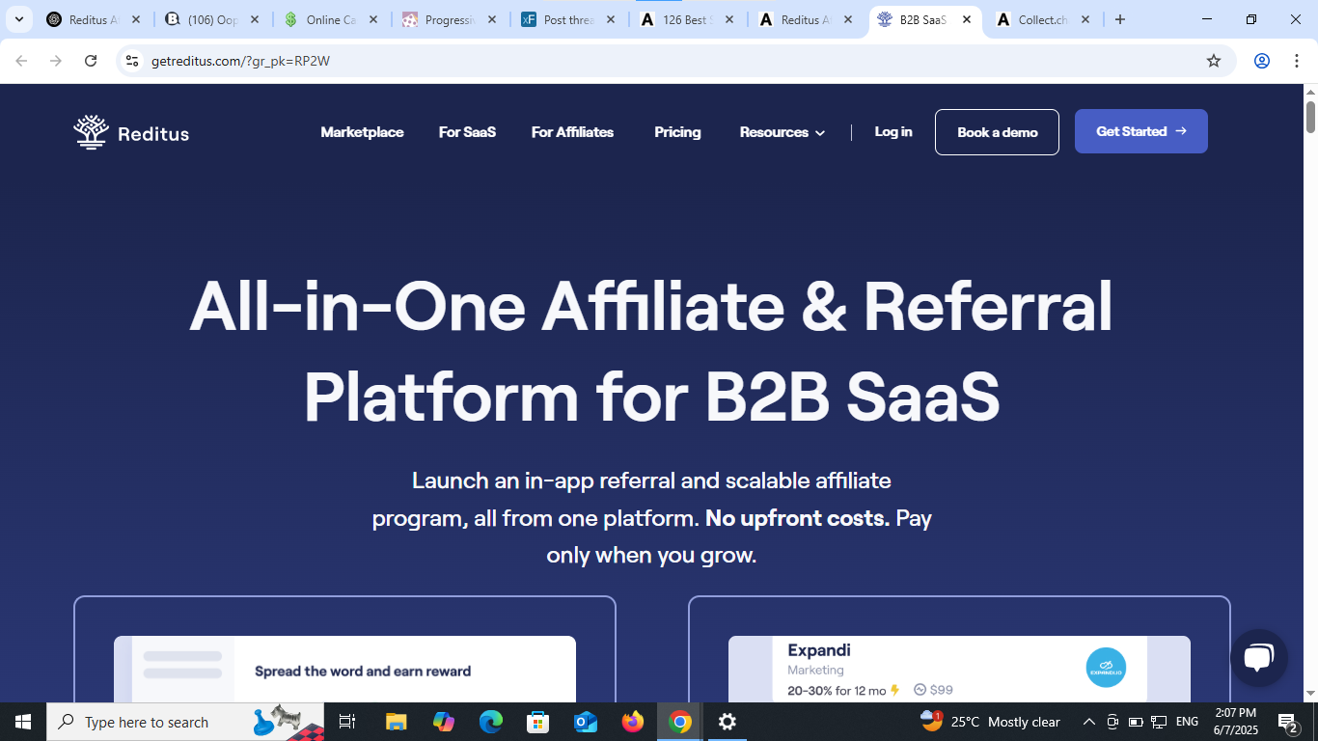This screenshot has width=1318, height=741.
Task: Close the Collect.chat tab
Action: point(1085,19)
